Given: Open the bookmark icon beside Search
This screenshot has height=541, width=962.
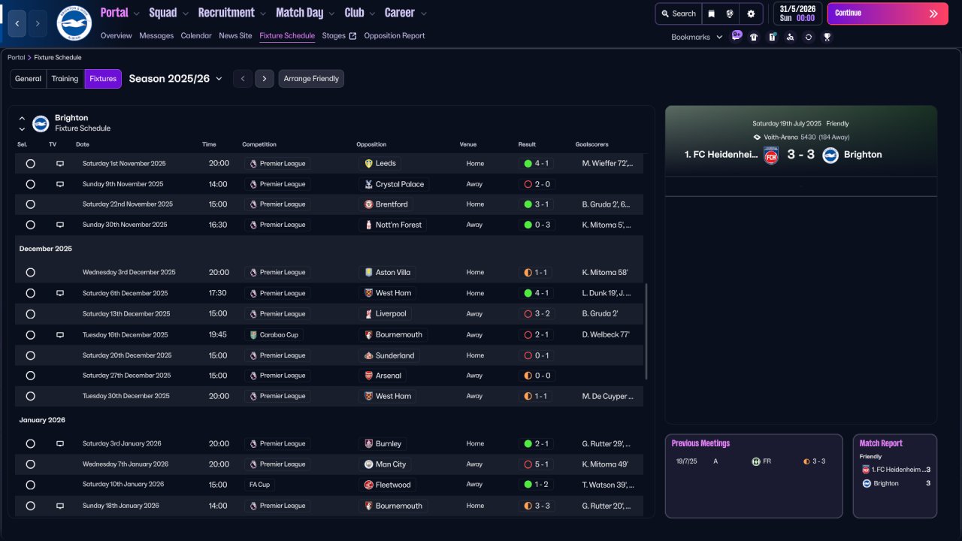Looking at the screenshot, I should pyautogui.click(x=711, y=14).
